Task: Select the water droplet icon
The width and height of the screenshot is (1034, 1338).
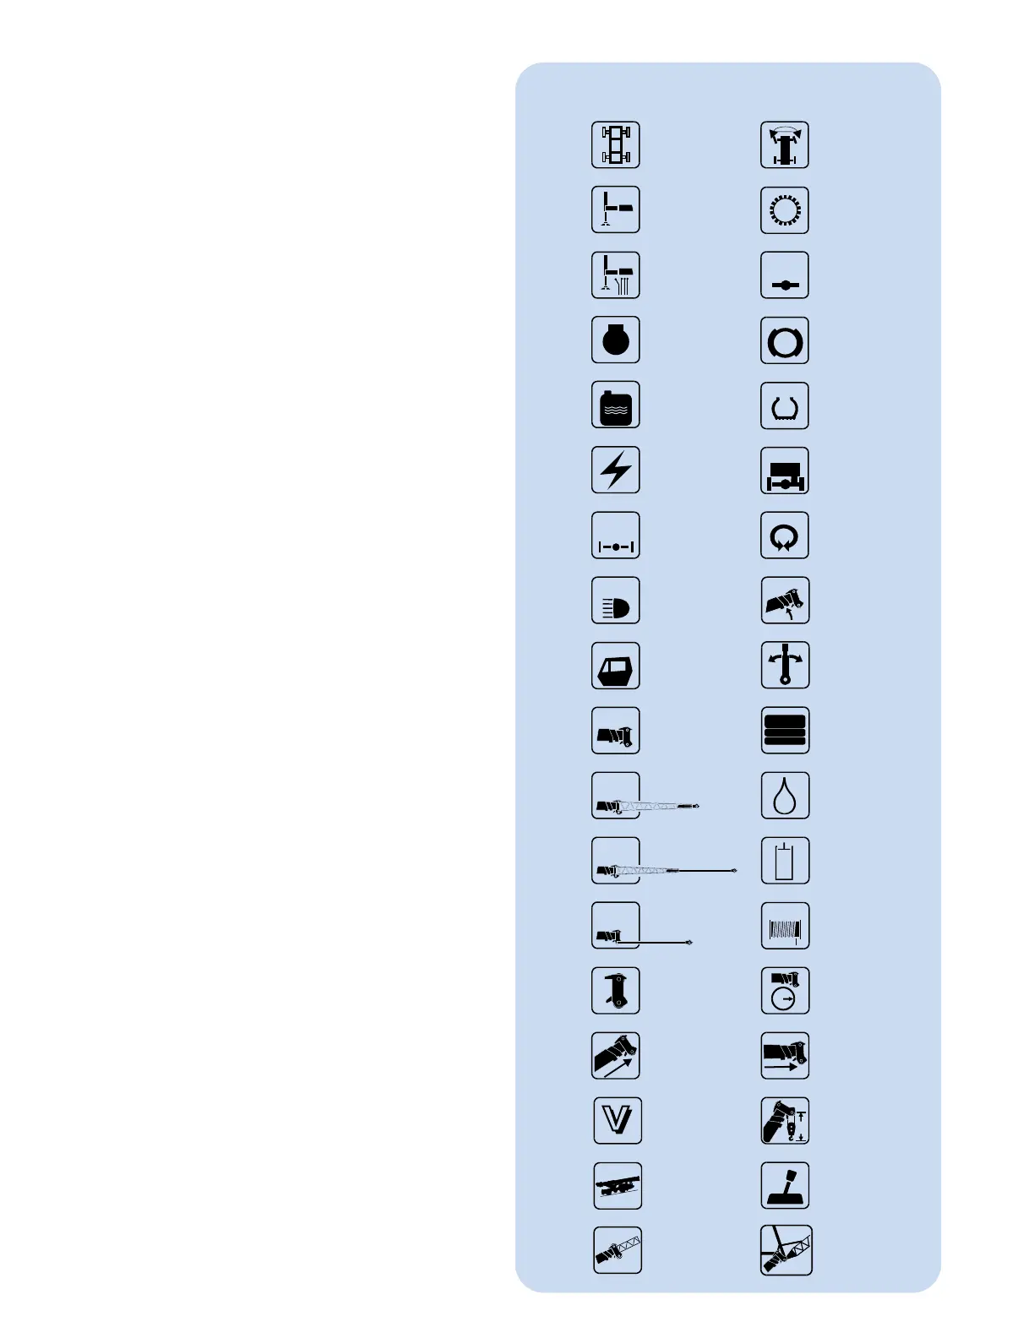Action: click(785, 796)
